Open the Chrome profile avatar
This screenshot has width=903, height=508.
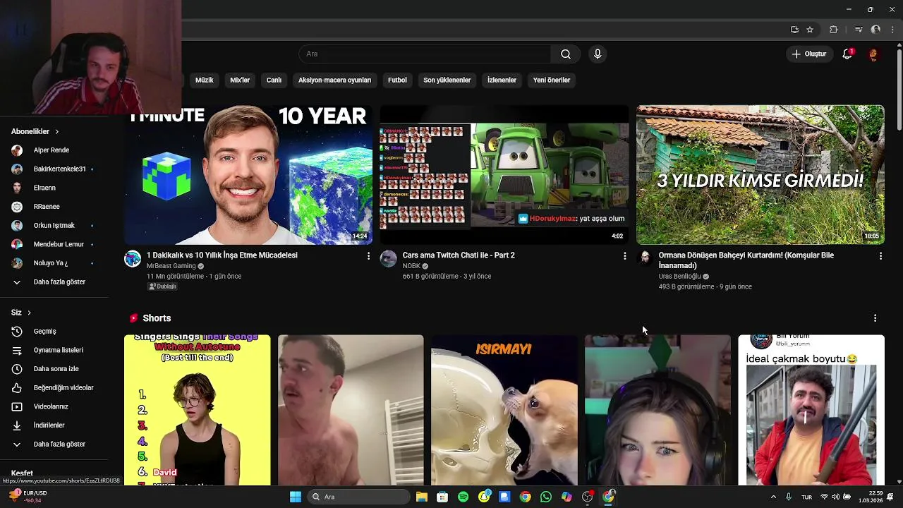875,30
